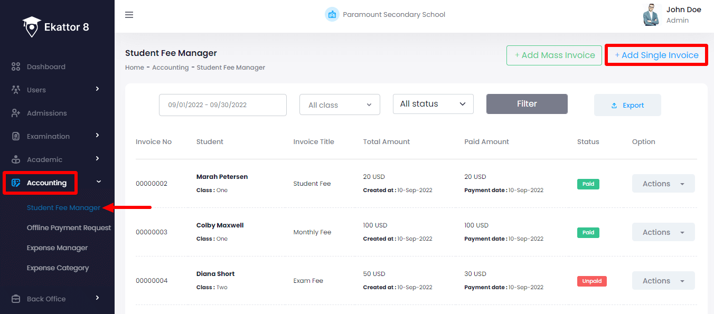Open the All class dropdown
Viewport: 714px width, 314px height.
pyautogui.click(x=340, y=104)
